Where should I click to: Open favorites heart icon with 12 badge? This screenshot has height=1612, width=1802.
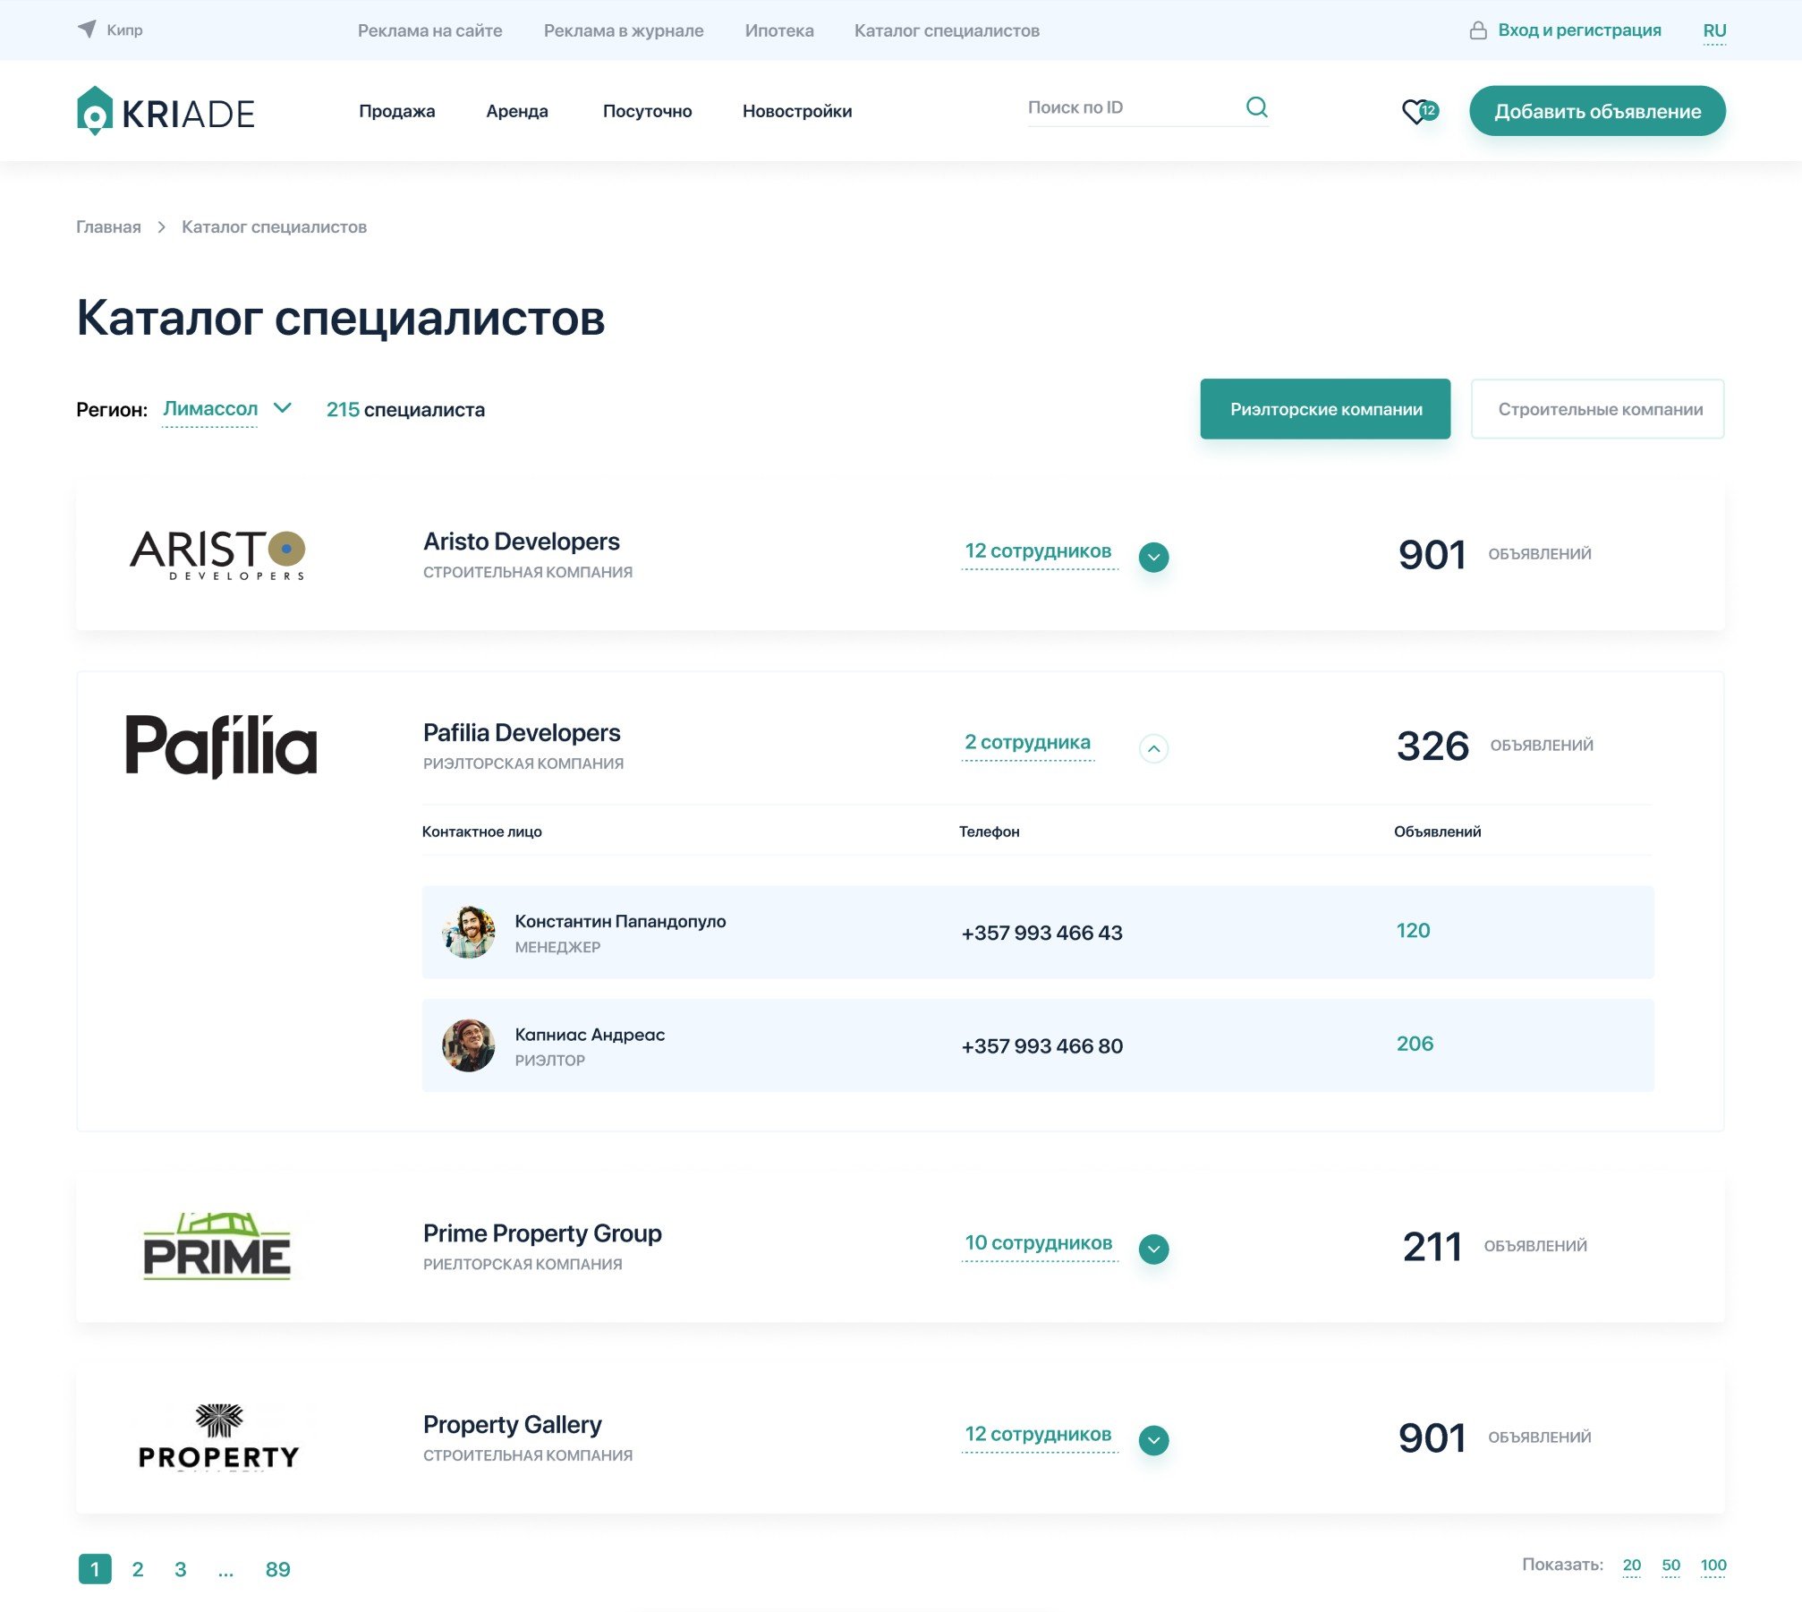click(x=1417, y=112)
